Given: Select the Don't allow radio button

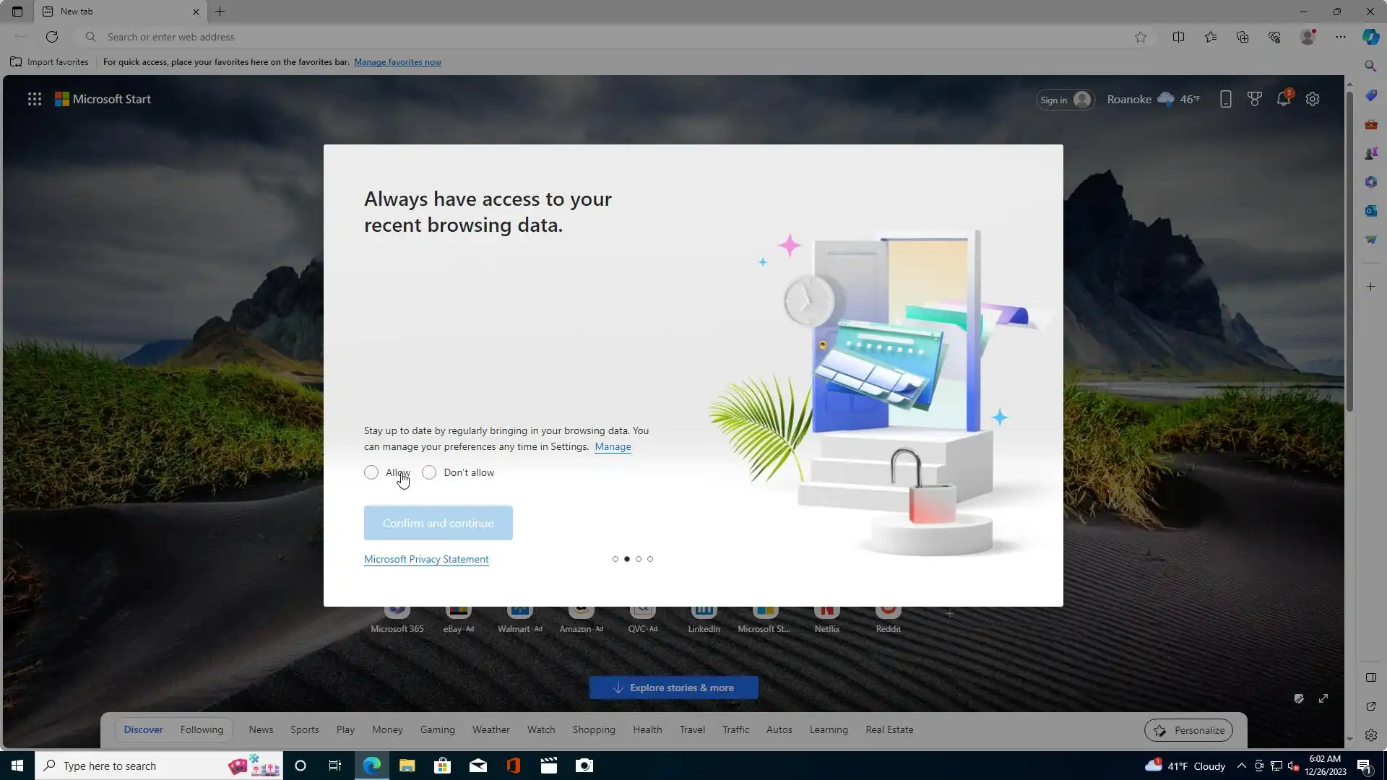Looking at the screenshot, I should pyautogui.click(x=429, y=472).
